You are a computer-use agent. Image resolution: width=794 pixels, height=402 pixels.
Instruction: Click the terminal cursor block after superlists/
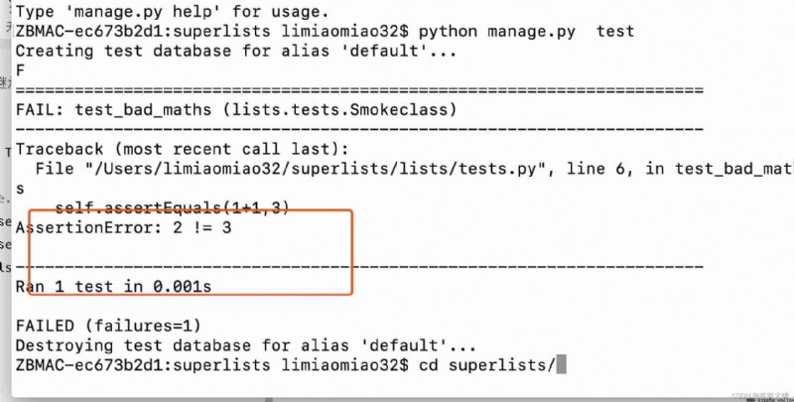click(561, 364)
